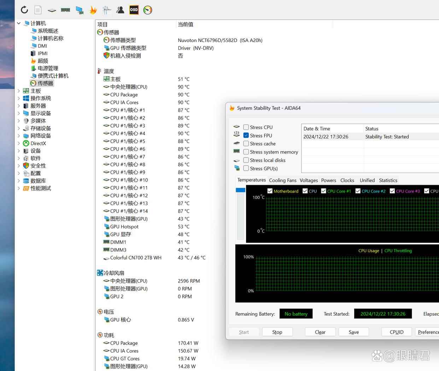439x371 pixels.
Task: Select 超频 in the tree
Action: pos(43,61)
